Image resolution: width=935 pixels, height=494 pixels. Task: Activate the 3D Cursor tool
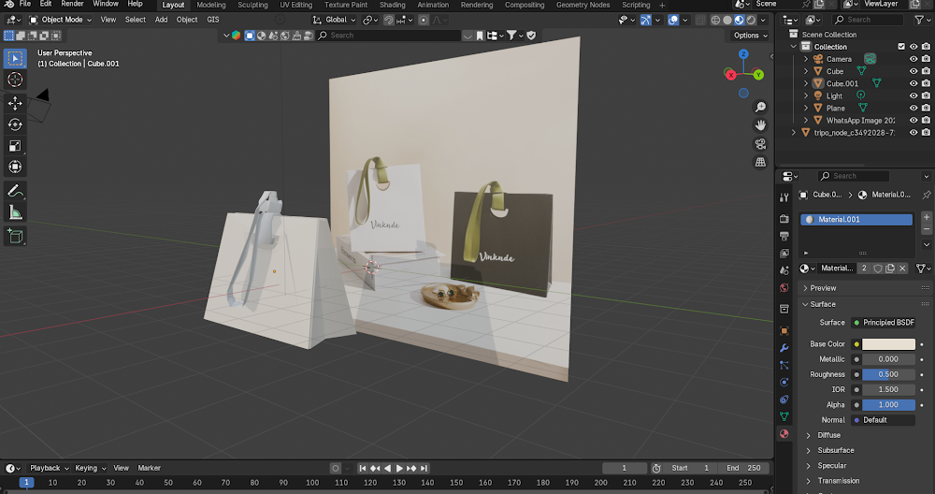coord(15,80)
